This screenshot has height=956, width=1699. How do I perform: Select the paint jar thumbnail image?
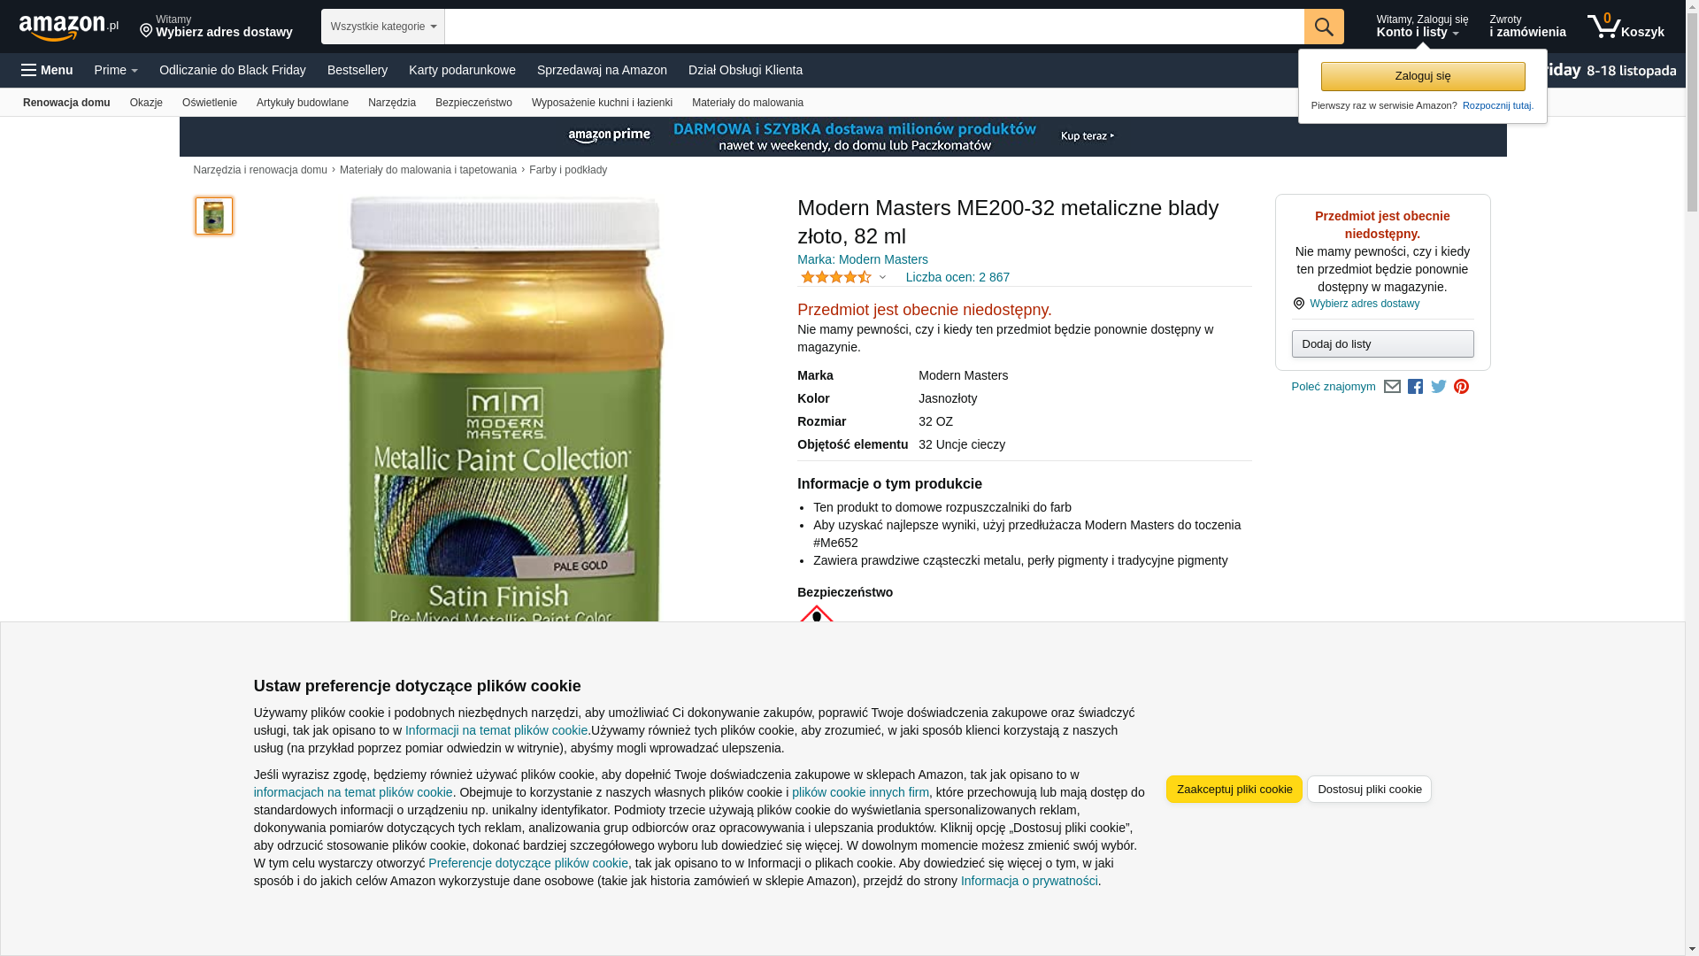[214, 216]
